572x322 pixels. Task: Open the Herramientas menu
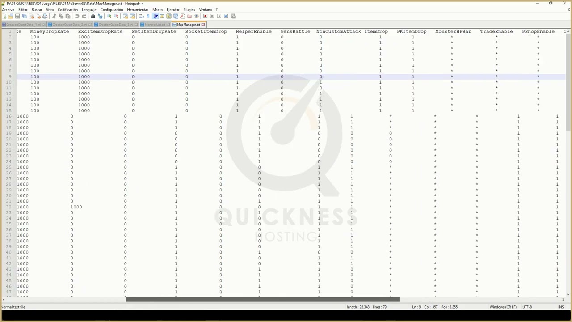138,10
